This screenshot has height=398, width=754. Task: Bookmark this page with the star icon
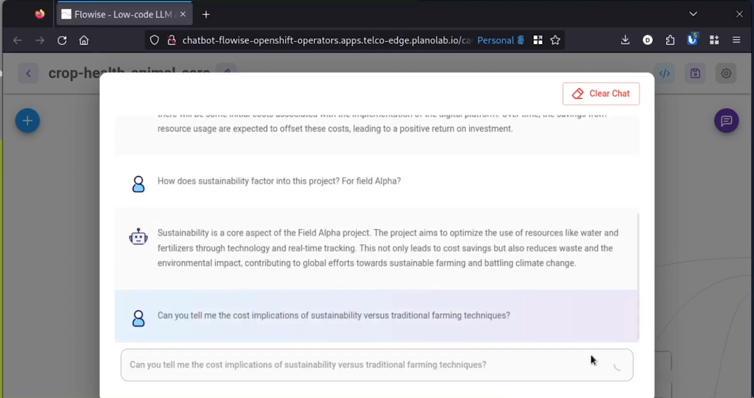point(555,40)
